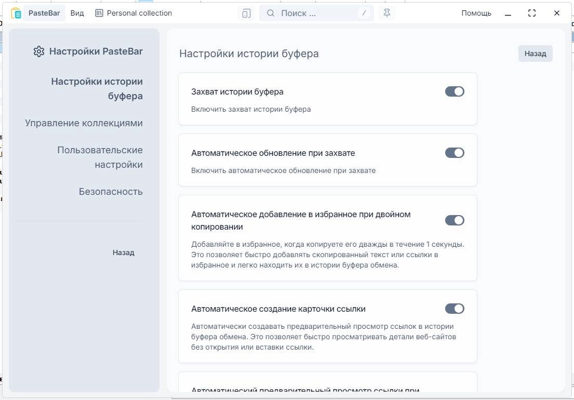Open the Помощь menu
Viewport: 574px width, 400px height.
pos(476,13)
